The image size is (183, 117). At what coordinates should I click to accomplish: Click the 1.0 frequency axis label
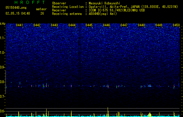coord(3,53)
